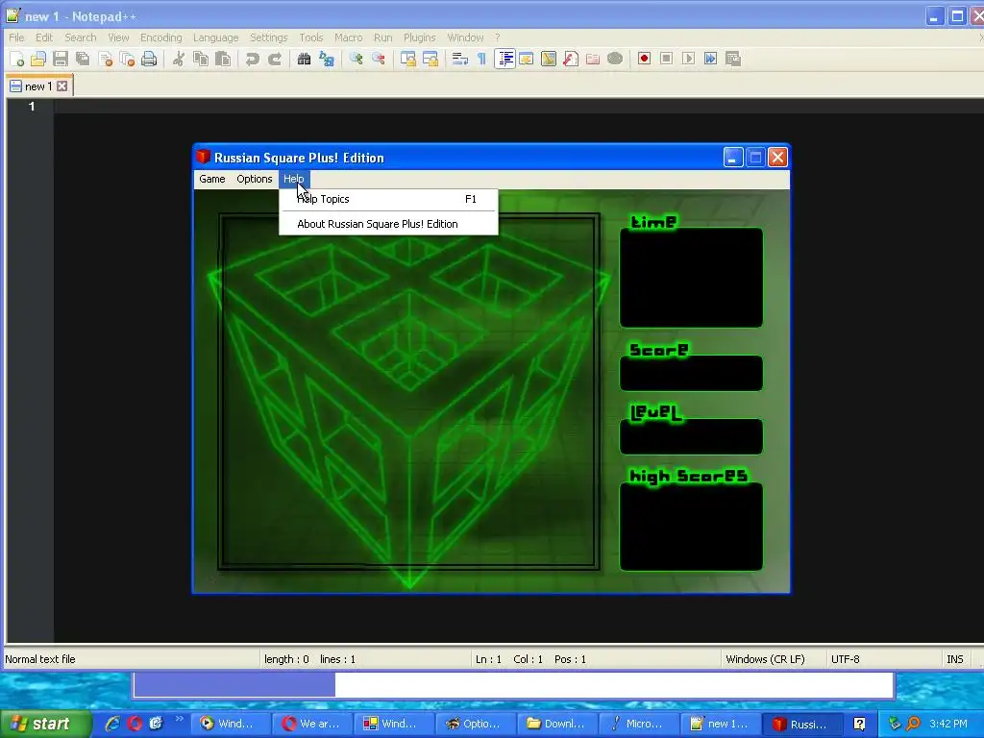984x738 pixels.
Task: Choose Help Topics from the Help menu
Action: click(388, 199)
